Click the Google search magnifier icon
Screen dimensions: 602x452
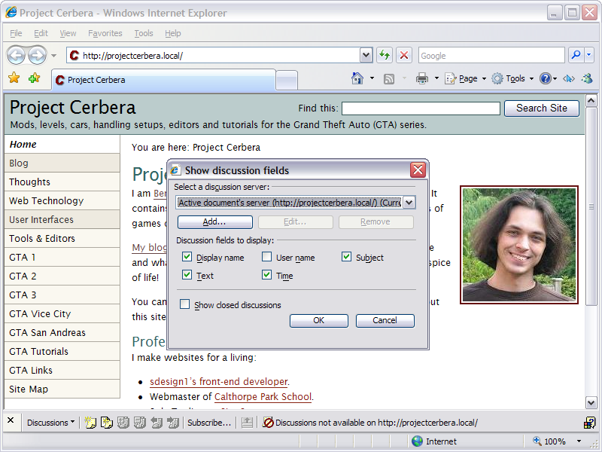pos(576,55)
